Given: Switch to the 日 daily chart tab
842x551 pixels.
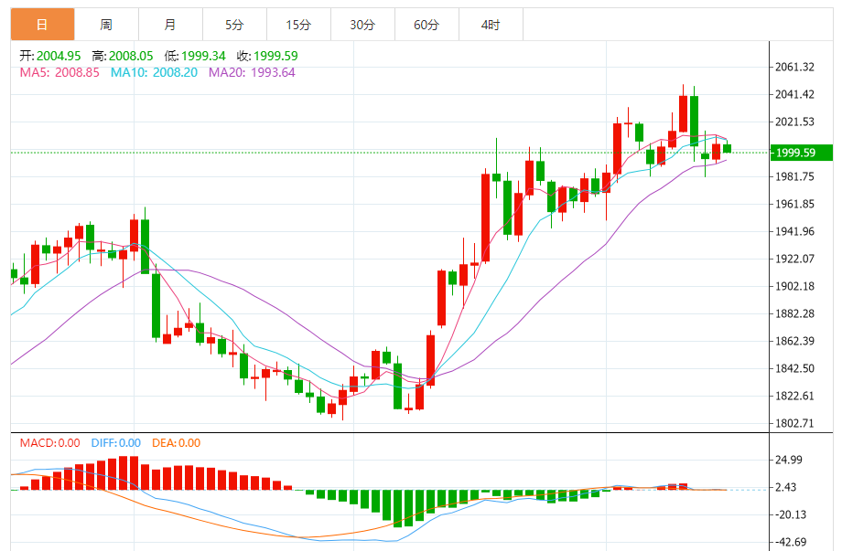Looking at the screenshot, I should 42,25.
